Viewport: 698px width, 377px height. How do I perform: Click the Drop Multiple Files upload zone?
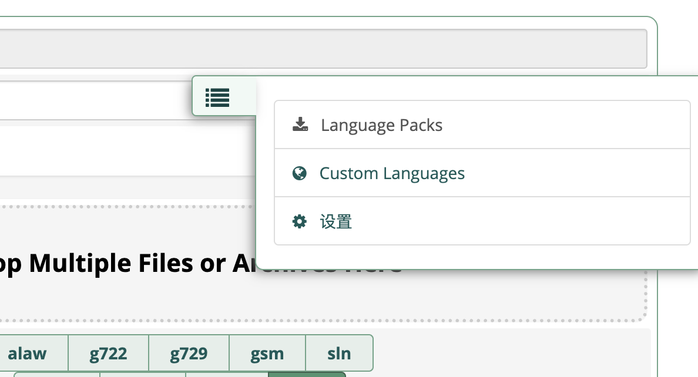[x=323, y=264]
